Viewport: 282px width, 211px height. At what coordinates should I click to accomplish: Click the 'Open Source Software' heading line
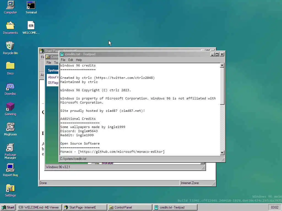coord(80,143)
